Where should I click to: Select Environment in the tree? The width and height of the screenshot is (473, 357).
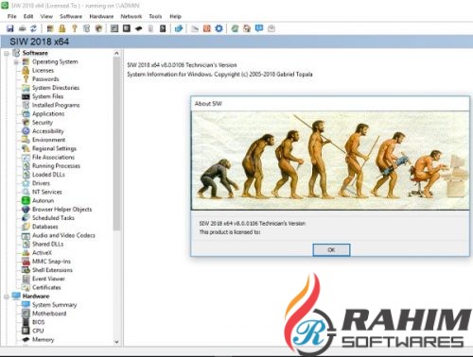click(48, 140)
